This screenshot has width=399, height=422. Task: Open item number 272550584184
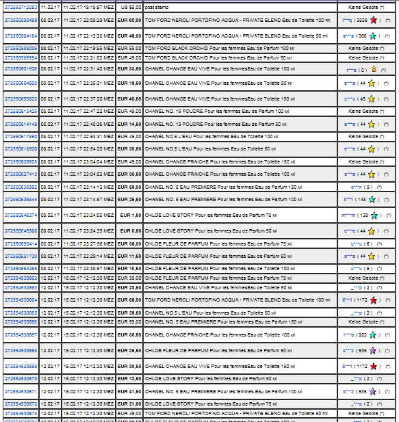click(x=21, y=36)
